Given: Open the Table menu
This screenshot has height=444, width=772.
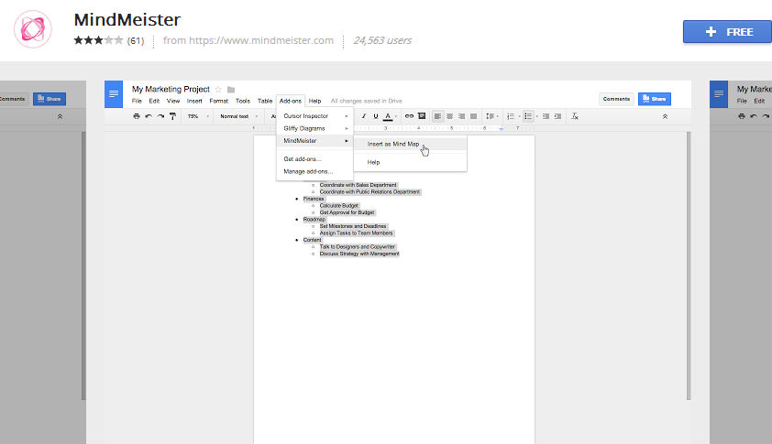Looking at the screenshot, I should point(265,101).
